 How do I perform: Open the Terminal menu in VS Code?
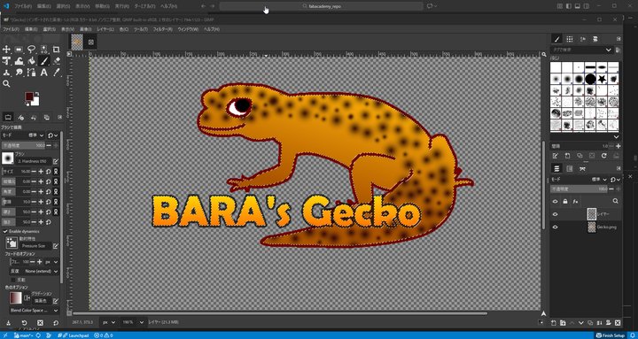tap(145, 6)
